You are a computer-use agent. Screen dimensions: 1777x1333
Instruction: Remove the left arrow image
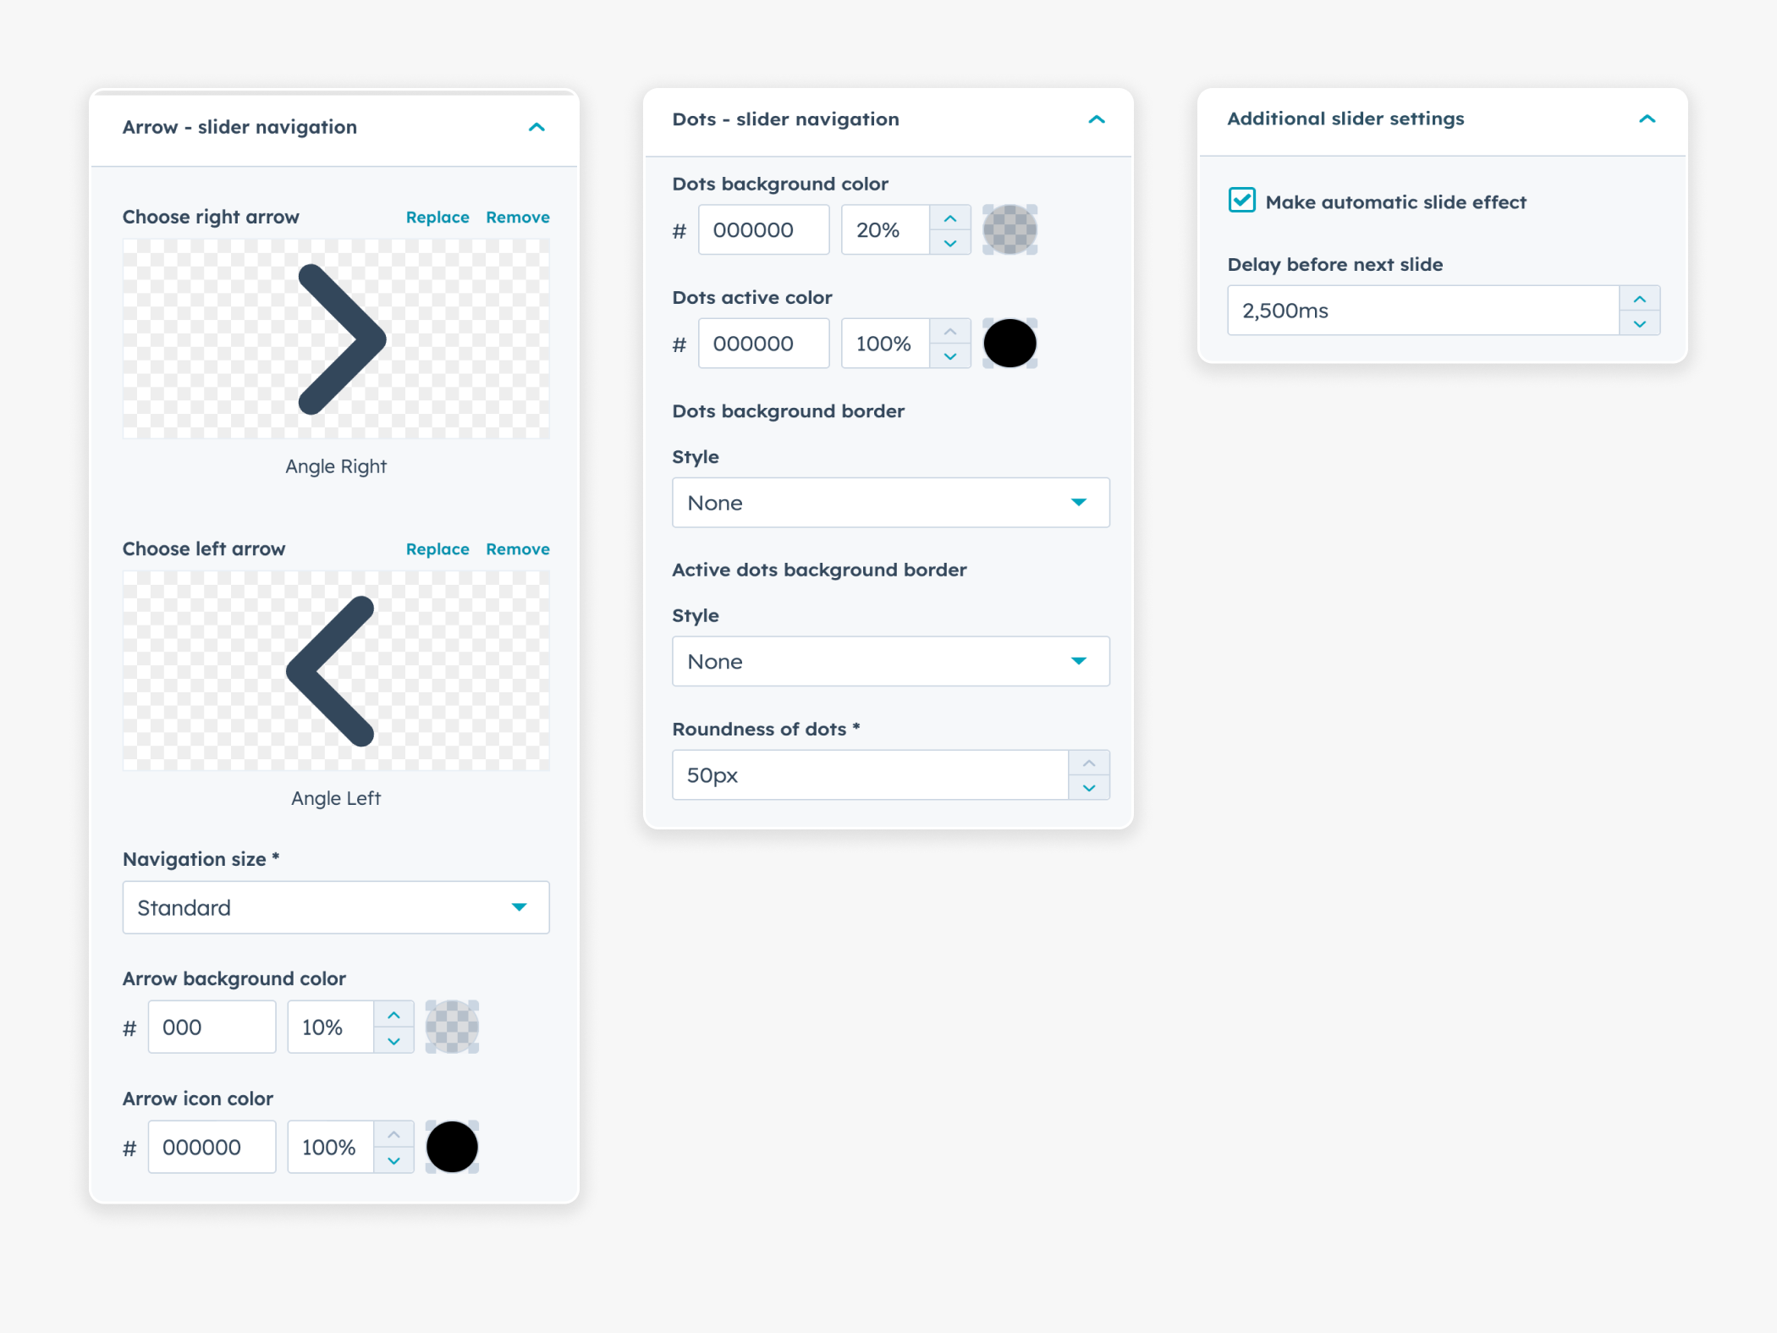(517, 548)
